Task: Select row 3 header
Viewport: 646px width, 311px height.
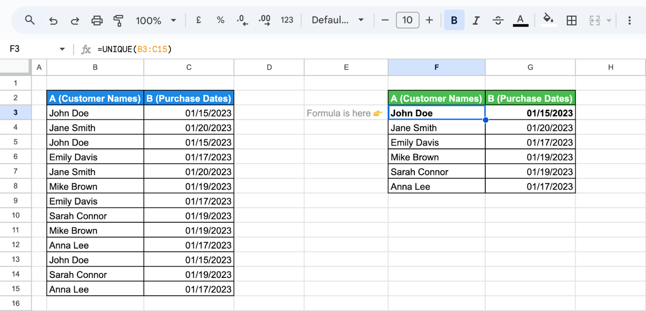Action: [x=16, y=112]
